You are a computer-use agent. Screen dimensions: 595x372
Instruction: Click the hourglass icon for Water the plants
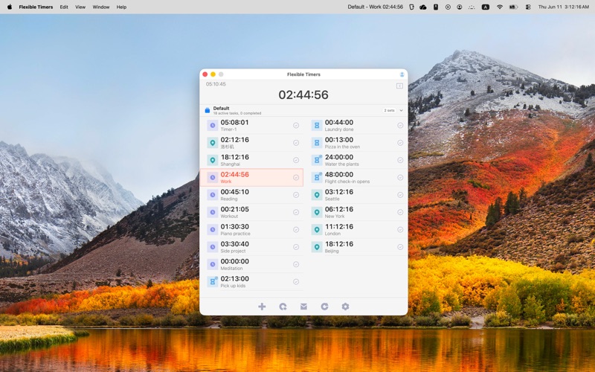(x=317, y=160)
